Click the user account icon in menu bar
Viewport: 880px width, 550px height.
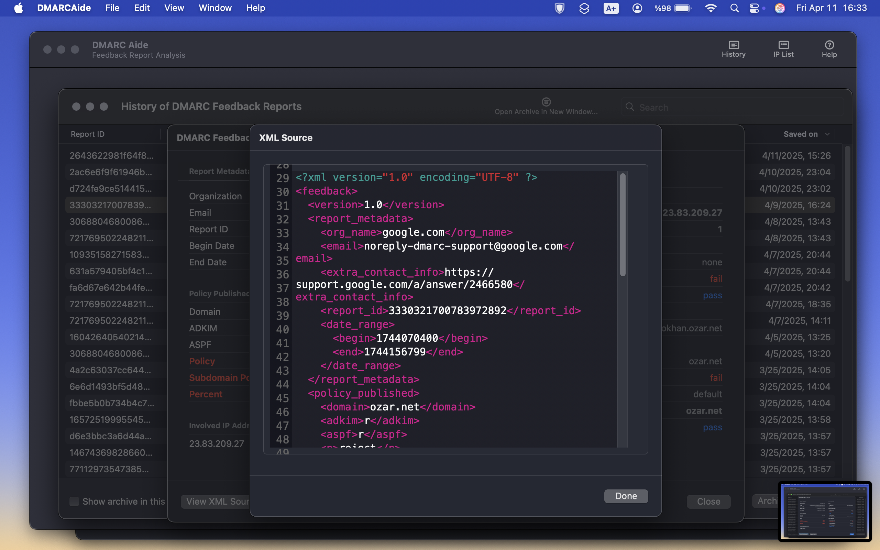[x=637, y=8]
